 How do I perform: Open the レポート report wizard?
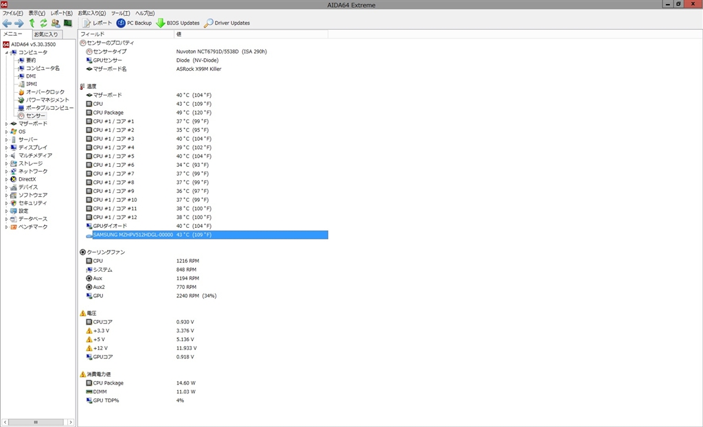click(97, 23)
